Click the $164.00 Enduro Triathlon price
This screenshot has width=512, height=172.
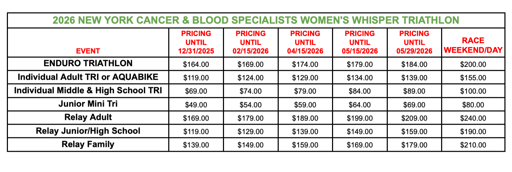(x=196, y=64)
